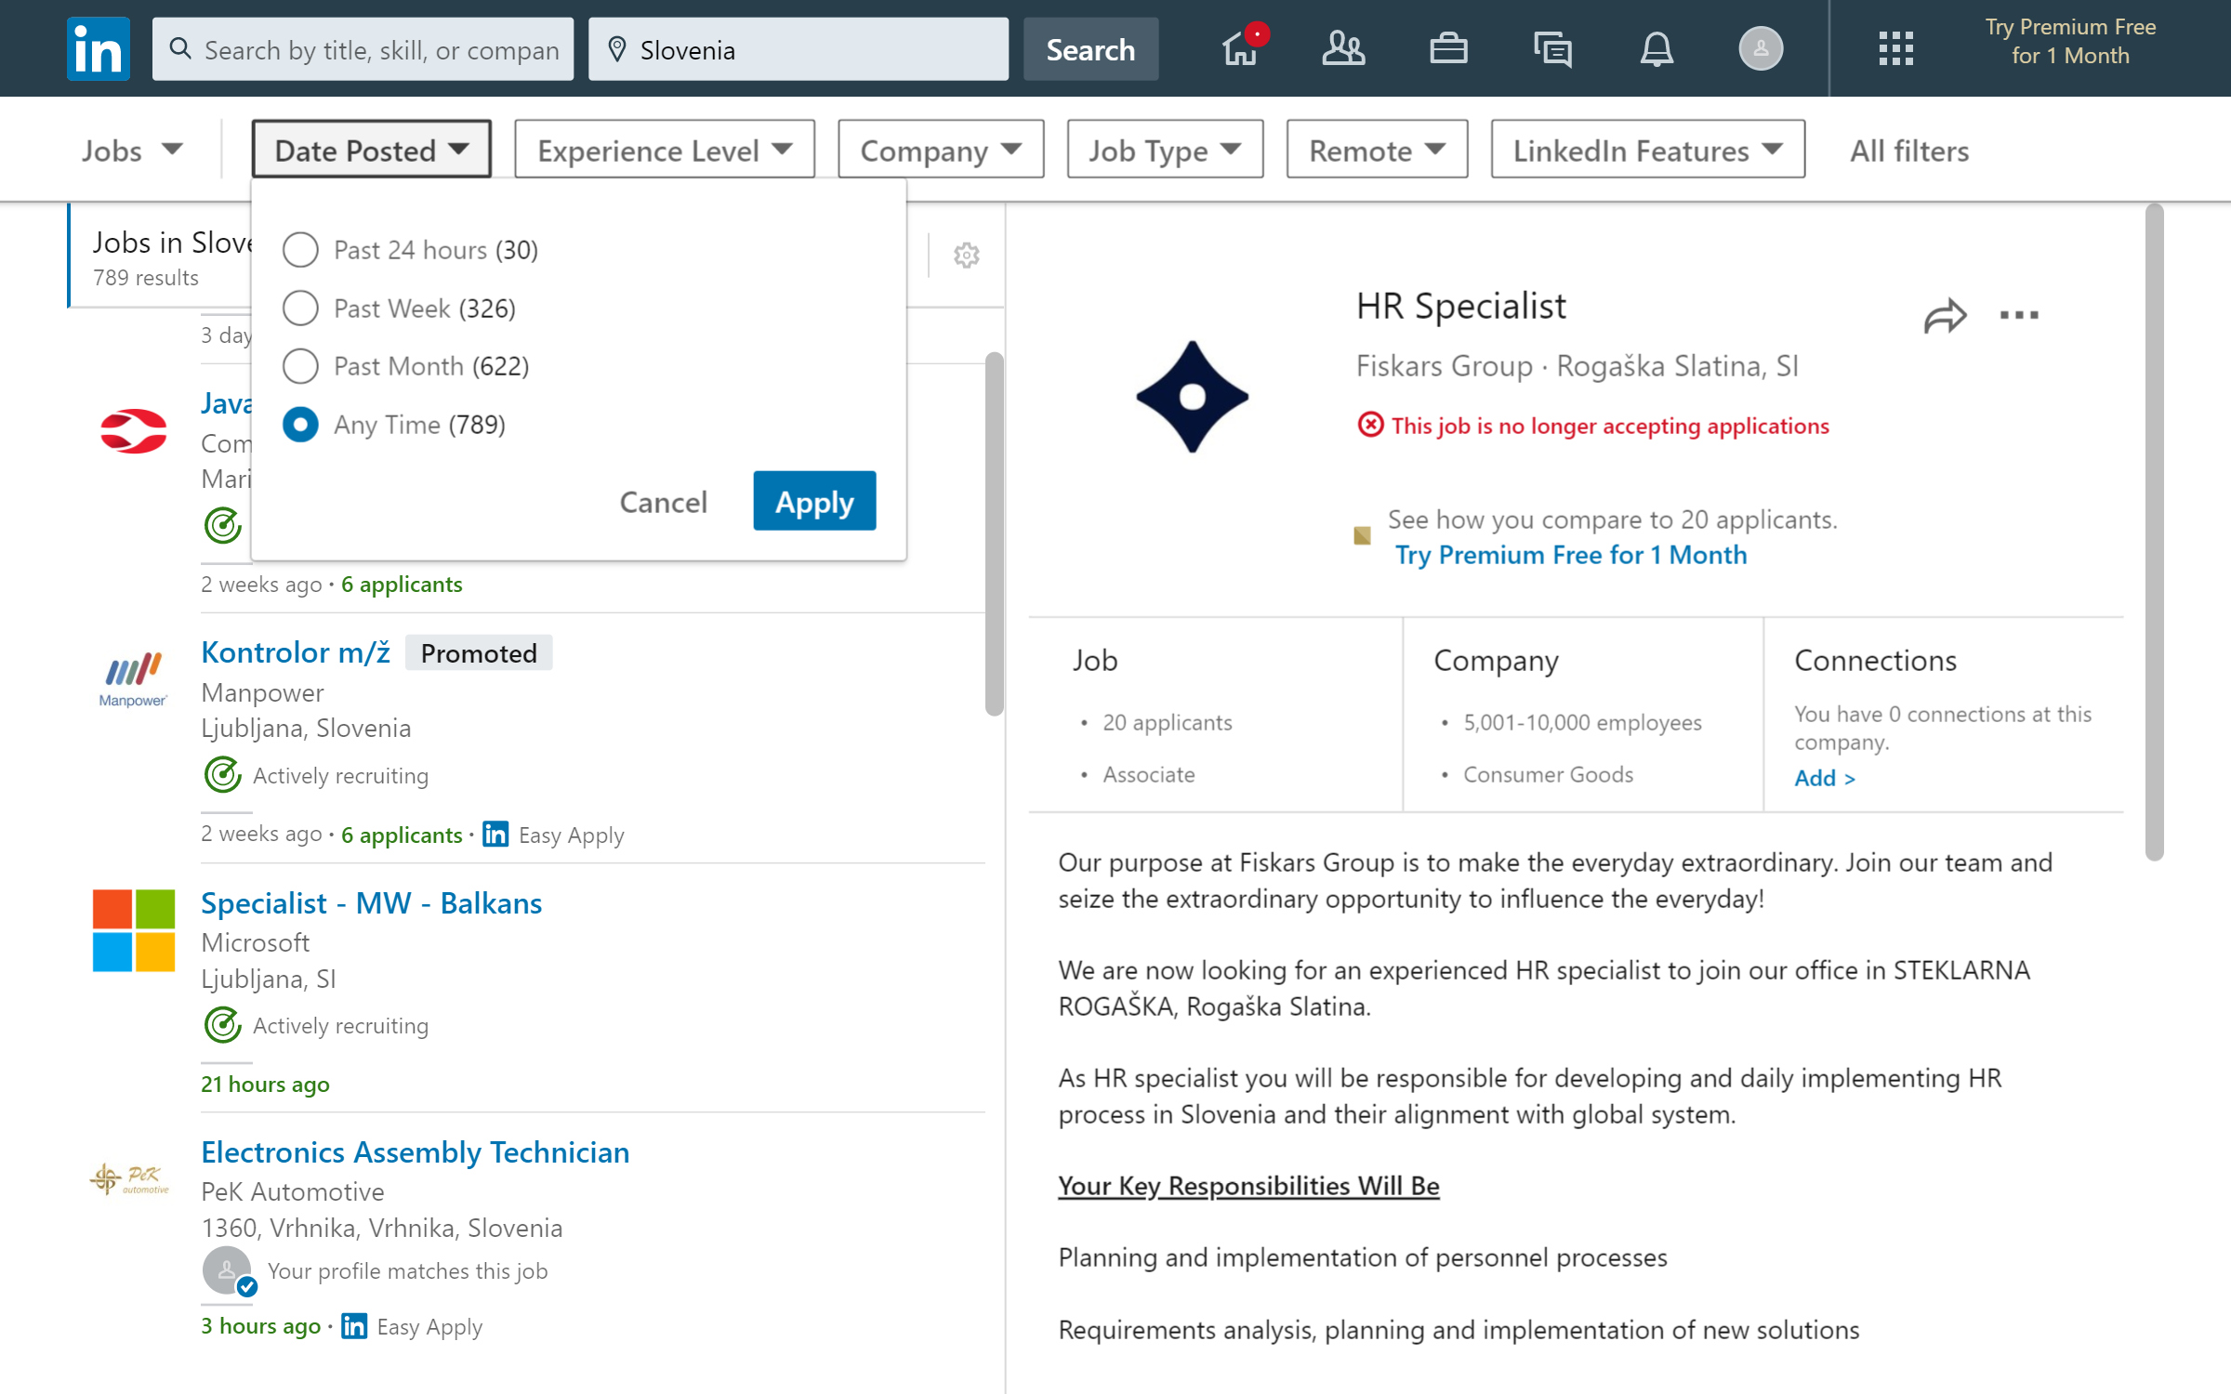Click the Manpower company logo

pyautogui.click(x=133, y=680)
